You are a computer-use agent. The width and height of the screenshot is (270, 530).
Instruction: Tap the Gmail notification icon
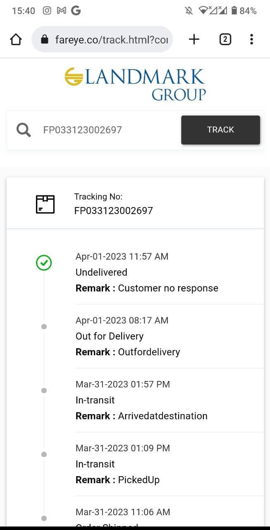click(x=61, y=11)
